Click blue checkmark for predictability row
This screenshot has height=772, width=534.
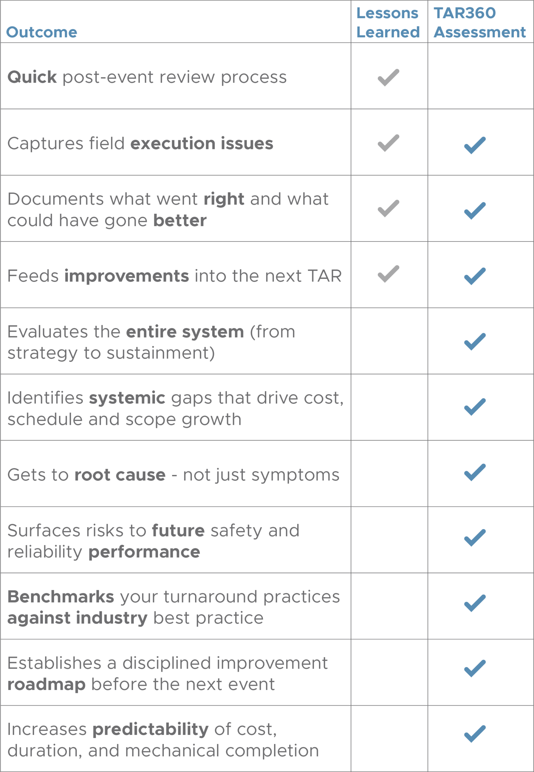click(474, 734)
